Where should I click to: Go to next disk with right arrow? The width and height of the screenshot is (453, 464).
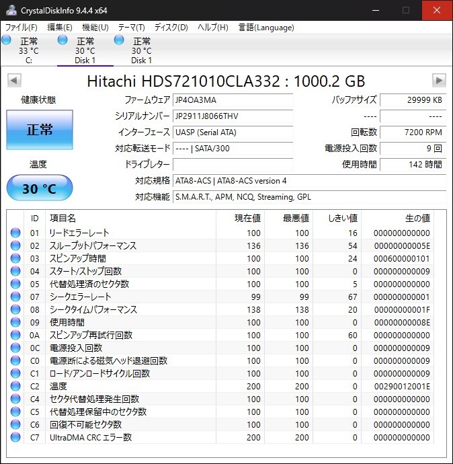click(439, 80)
